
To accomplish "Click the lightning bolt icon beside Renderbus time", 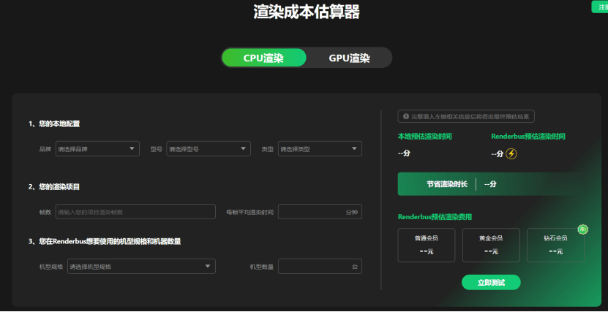I will [x=511, y=154].
